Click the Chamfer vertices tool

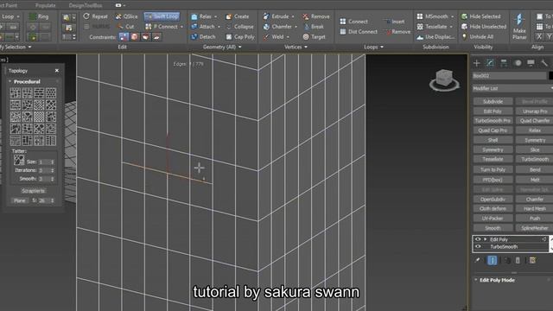(278, 27)
